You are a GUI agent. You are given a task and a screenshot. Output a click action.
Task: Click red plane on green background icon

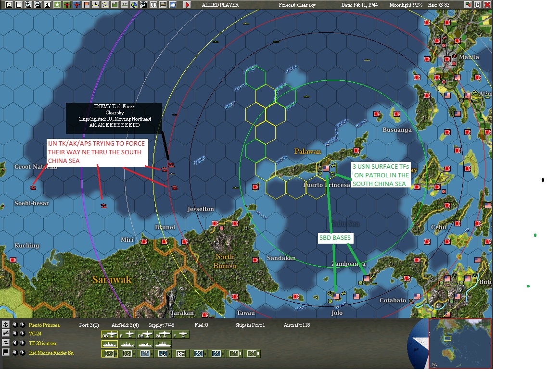[x=67, y=5]
